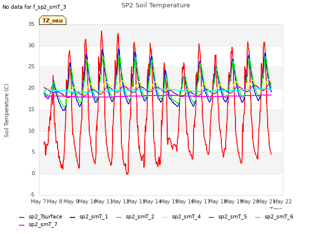Click the 20 y-axis tick label
Image resolution: width=312 pixels, height=234 pixels.
tap(31, 88)
